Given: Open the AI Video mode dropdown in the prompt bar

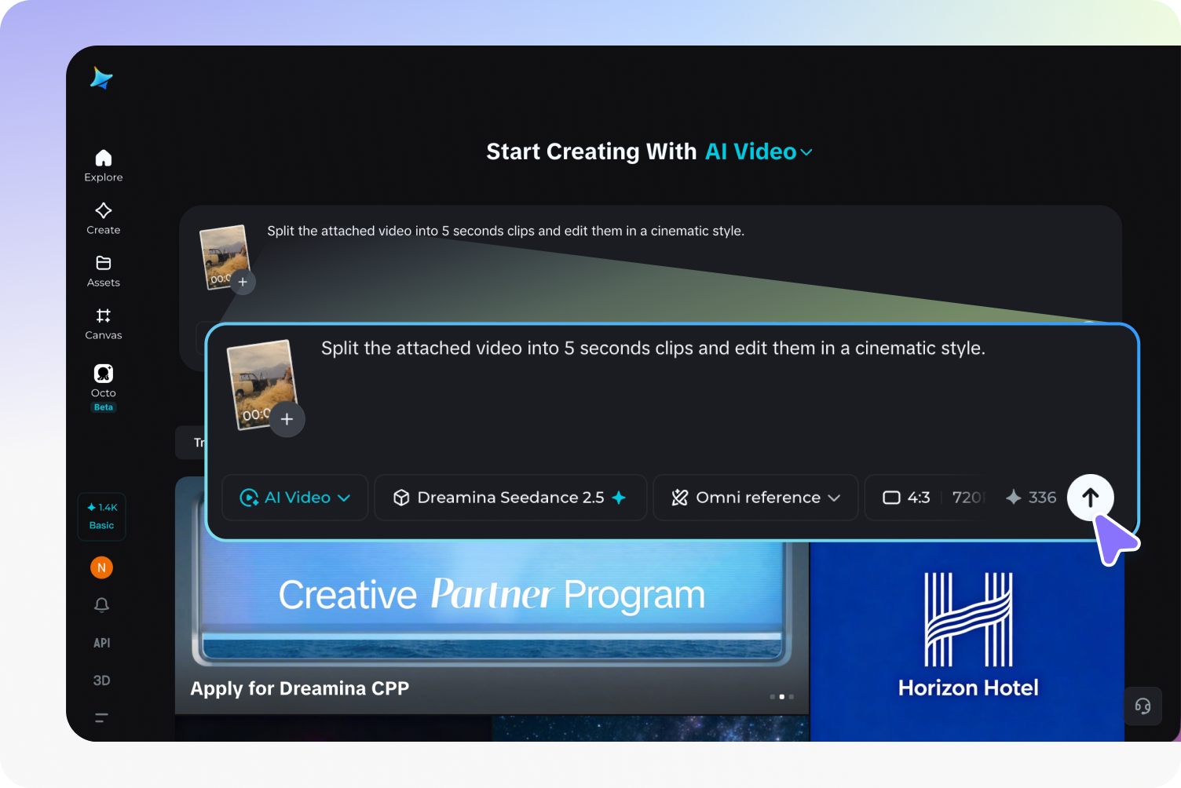Looking at the screenshot, I should coord(295,498).
